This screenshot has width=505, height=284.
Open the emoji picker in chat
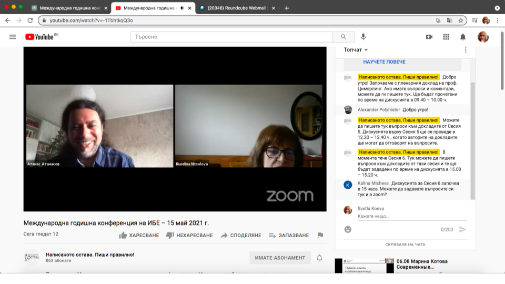(348, 229)
